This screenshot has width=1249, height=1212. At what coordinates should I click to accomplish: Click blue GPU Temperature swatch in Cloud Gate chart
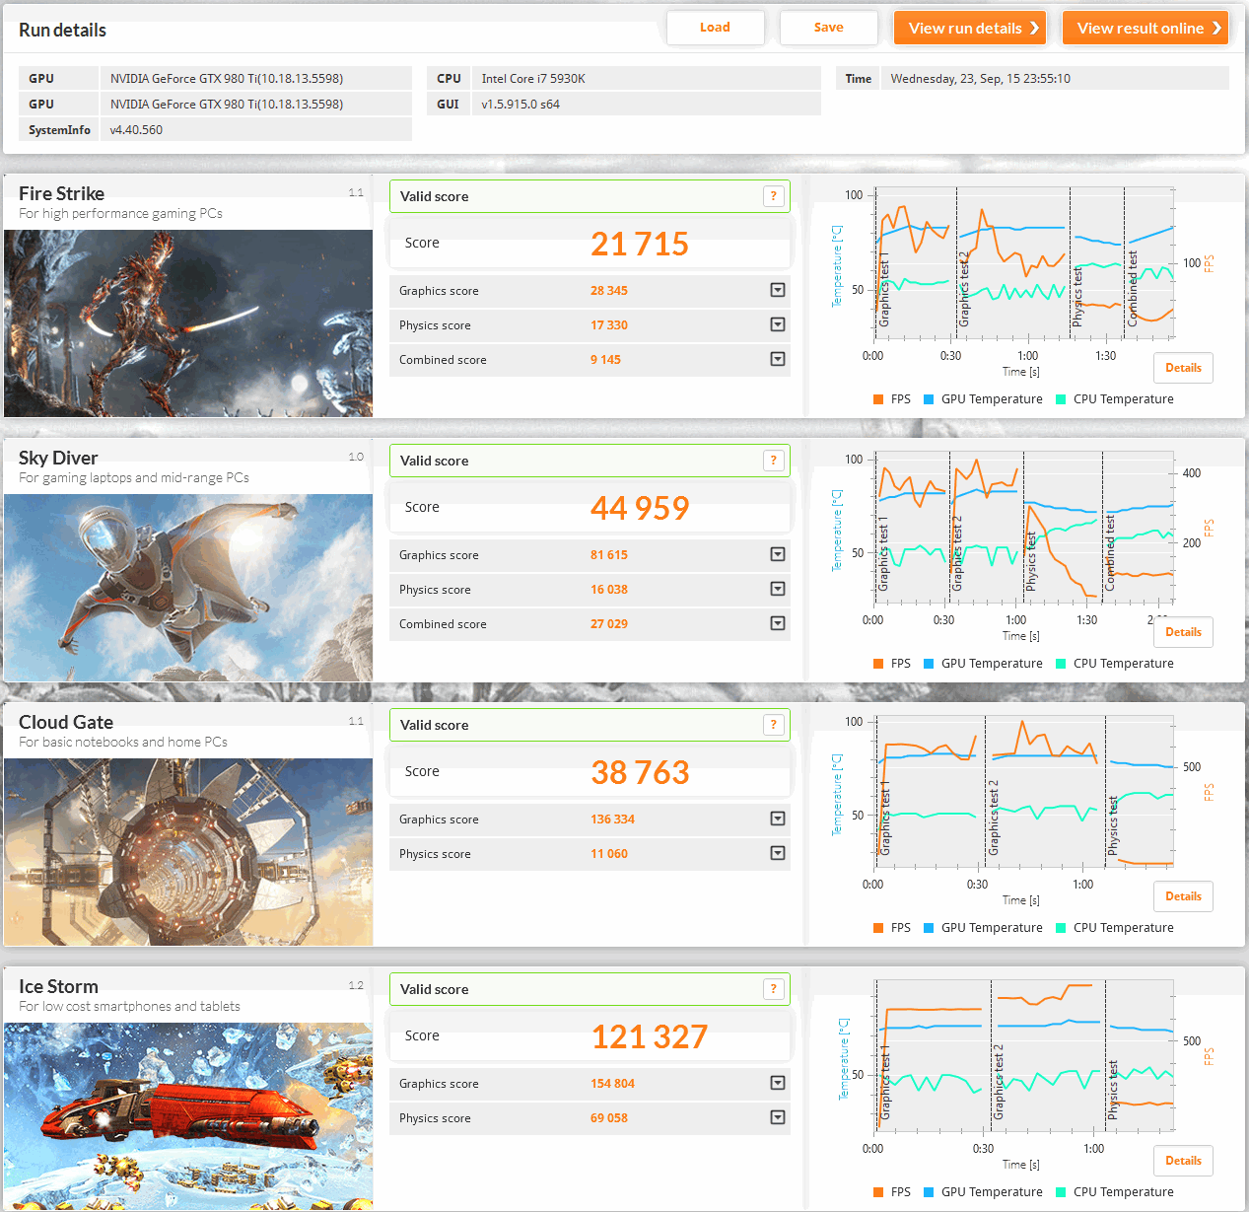coord(929,928)
